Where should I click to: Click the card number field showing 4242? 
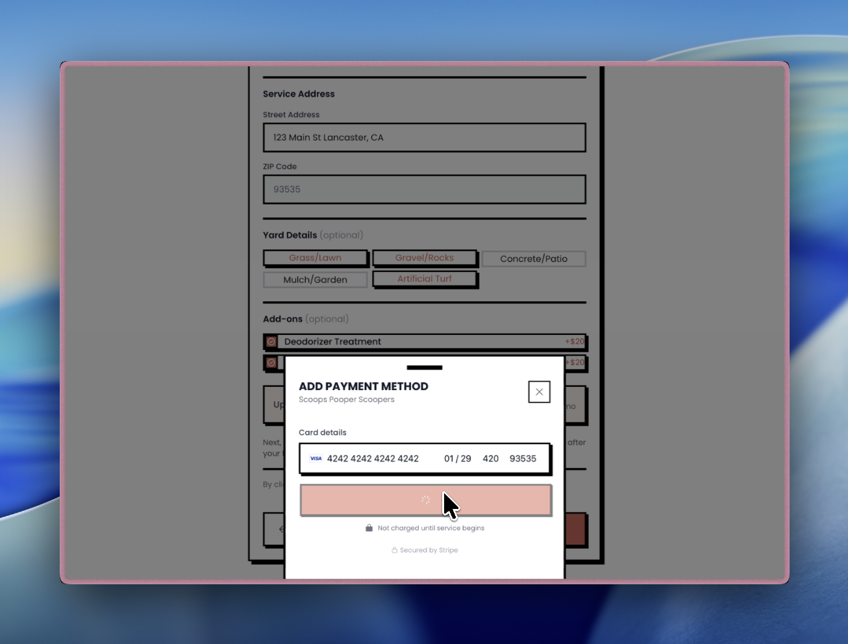(x=373, y=458)
